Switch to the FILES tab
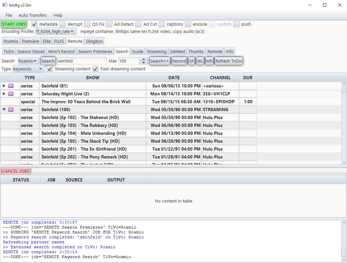The width and height of the screenshot is (347, 263). tap(59, 41)
